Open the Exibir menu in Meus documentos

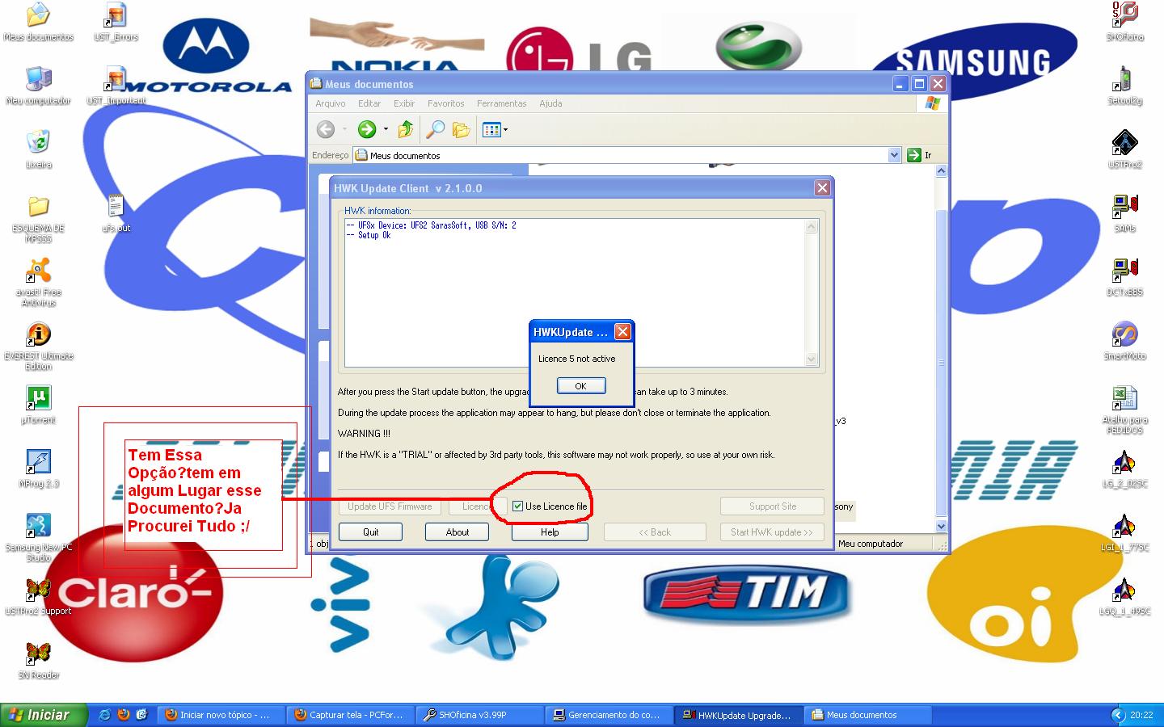(x=404, y=103)
